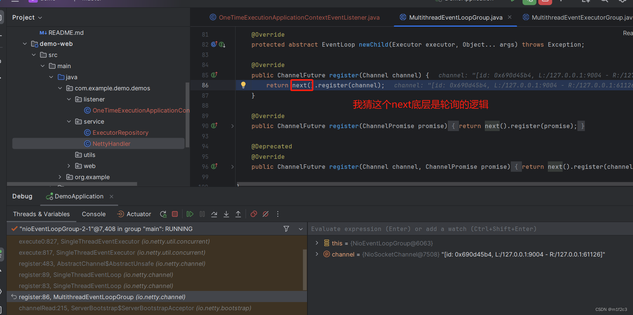Resume program execution
Screen dimensions: 633x315
tap(190, 214)
